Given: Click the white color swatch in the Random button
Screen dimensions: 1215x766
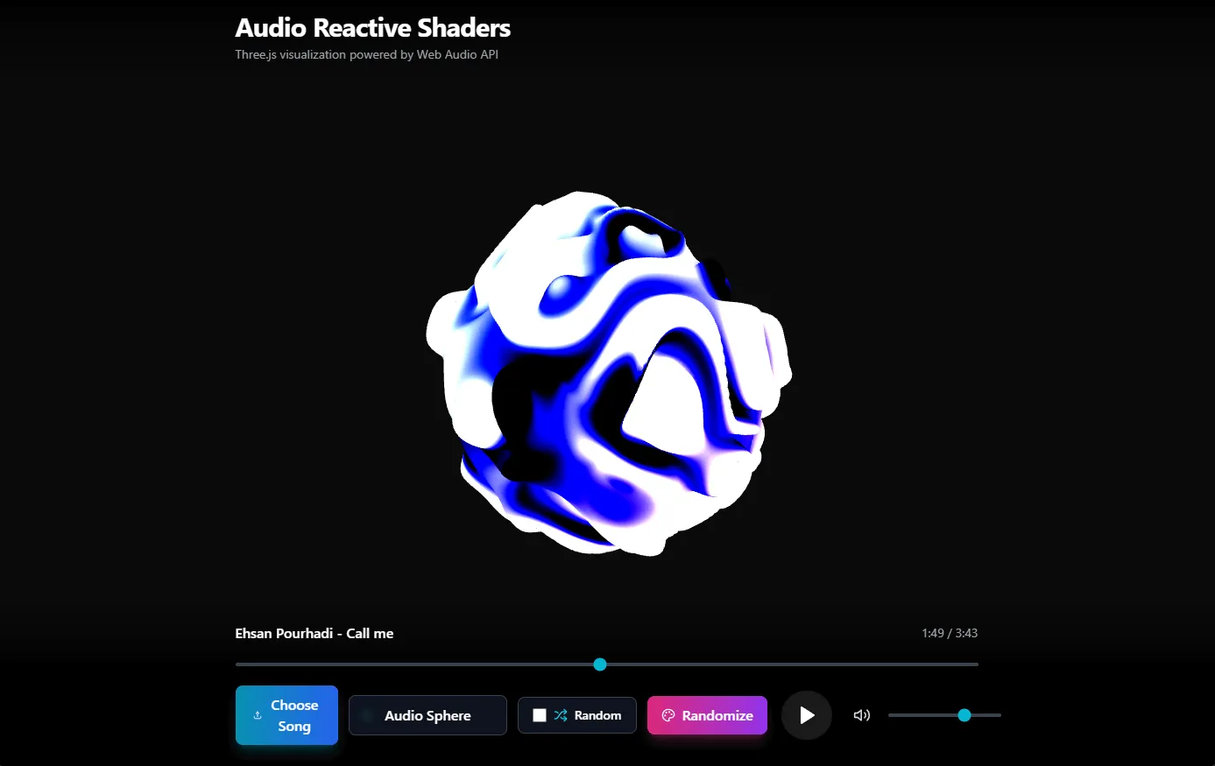Looking at the screenshot, I should (540, 714).
